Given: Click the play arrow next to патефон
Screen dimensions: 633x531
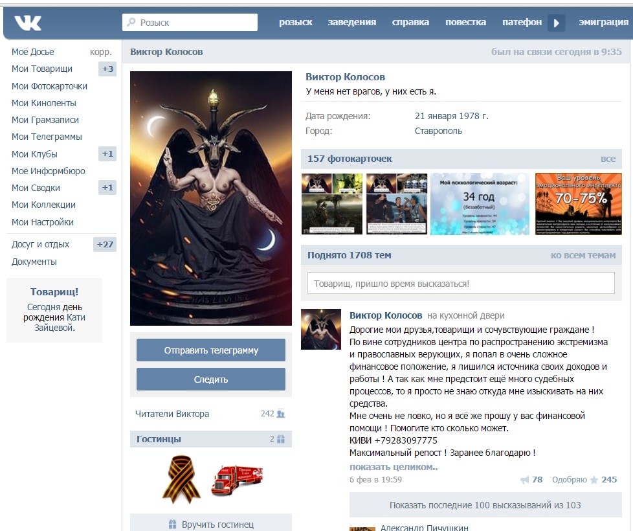Looking at the screenshot, I should (556, 23).
